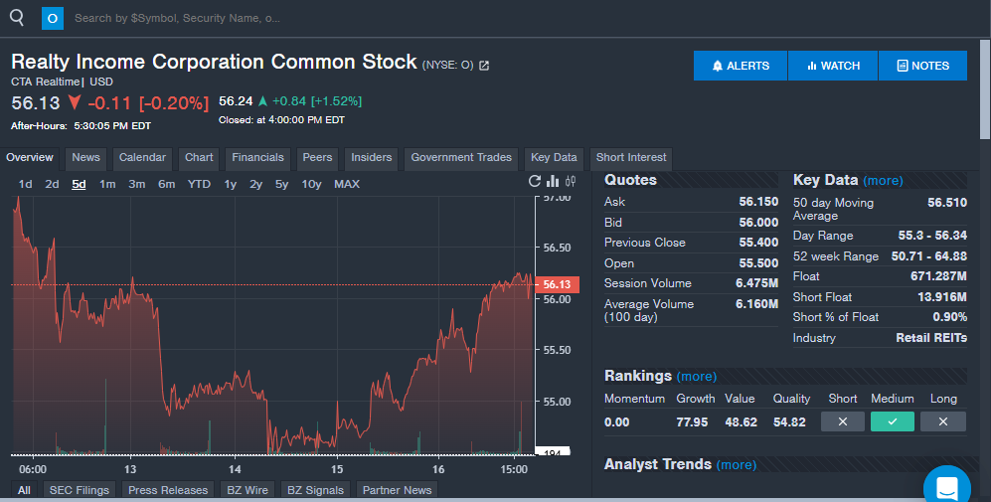Click the Short ranking X indicator
The image size is (991, 502).
(x=843, y=421)
